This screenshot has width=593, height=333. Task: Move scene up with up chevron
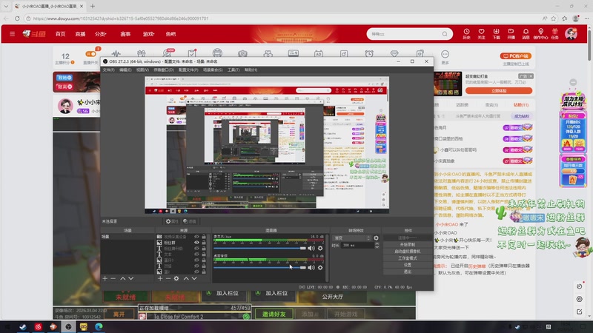coord(123,278)
